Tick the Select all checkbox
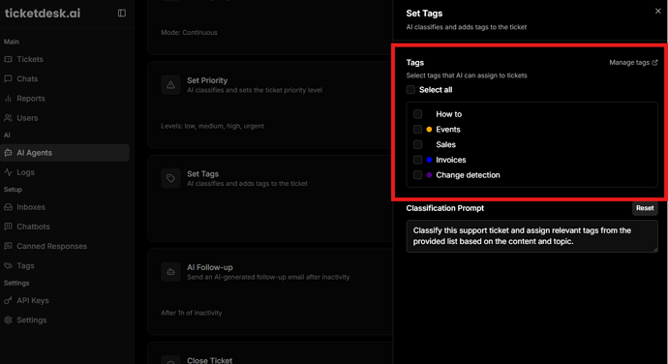The height and width of the screenshot is (364, 668). 410,89
